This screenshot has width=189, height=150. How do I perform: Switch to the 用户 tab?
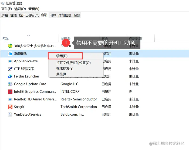click(x=53, y=15)
